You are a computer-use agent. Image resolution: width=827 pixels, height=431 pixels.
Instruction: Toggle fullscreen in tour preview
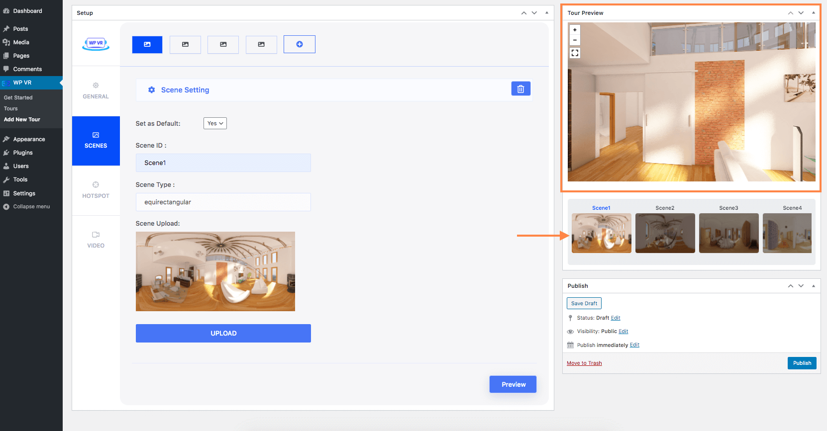(x=575, y=53)
